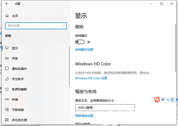The width and height of the screenshot is (178, 126).
Task: Click the 缩放与布局 heading
Action: (86, 91)
